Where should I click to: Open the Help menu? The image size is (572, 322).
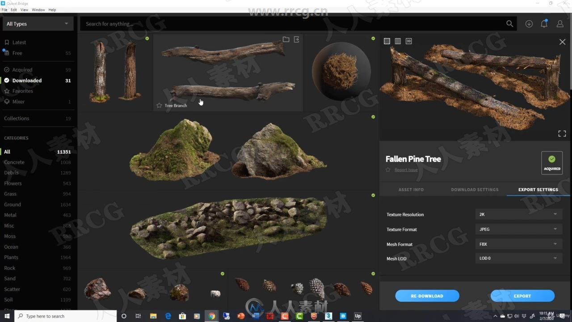(x=52, y=10)
